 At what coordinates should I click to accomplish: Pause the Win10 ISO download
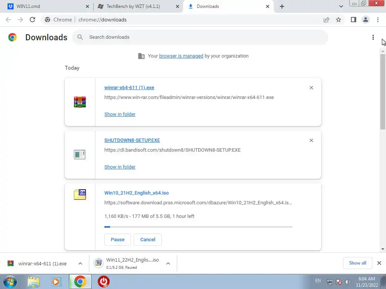118,240
